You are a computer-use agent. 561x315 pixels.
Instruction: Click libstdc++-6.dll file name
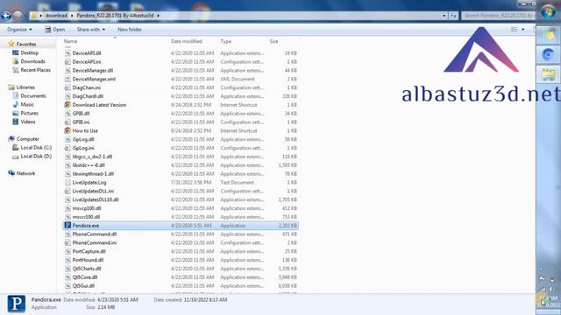click(89, 165)
